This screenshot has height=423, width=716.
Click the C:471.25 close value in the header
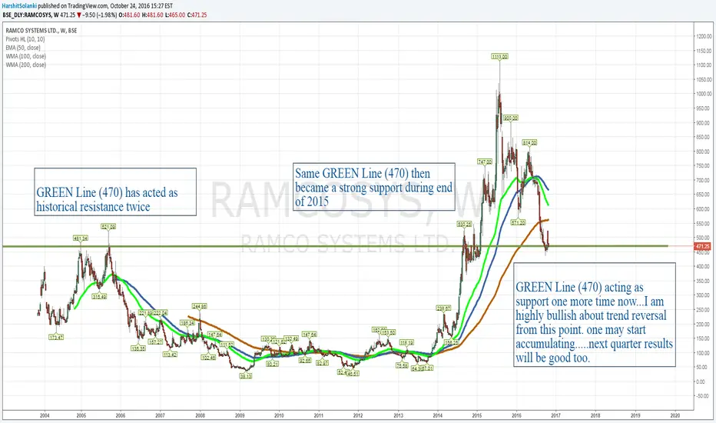(197, 15)
